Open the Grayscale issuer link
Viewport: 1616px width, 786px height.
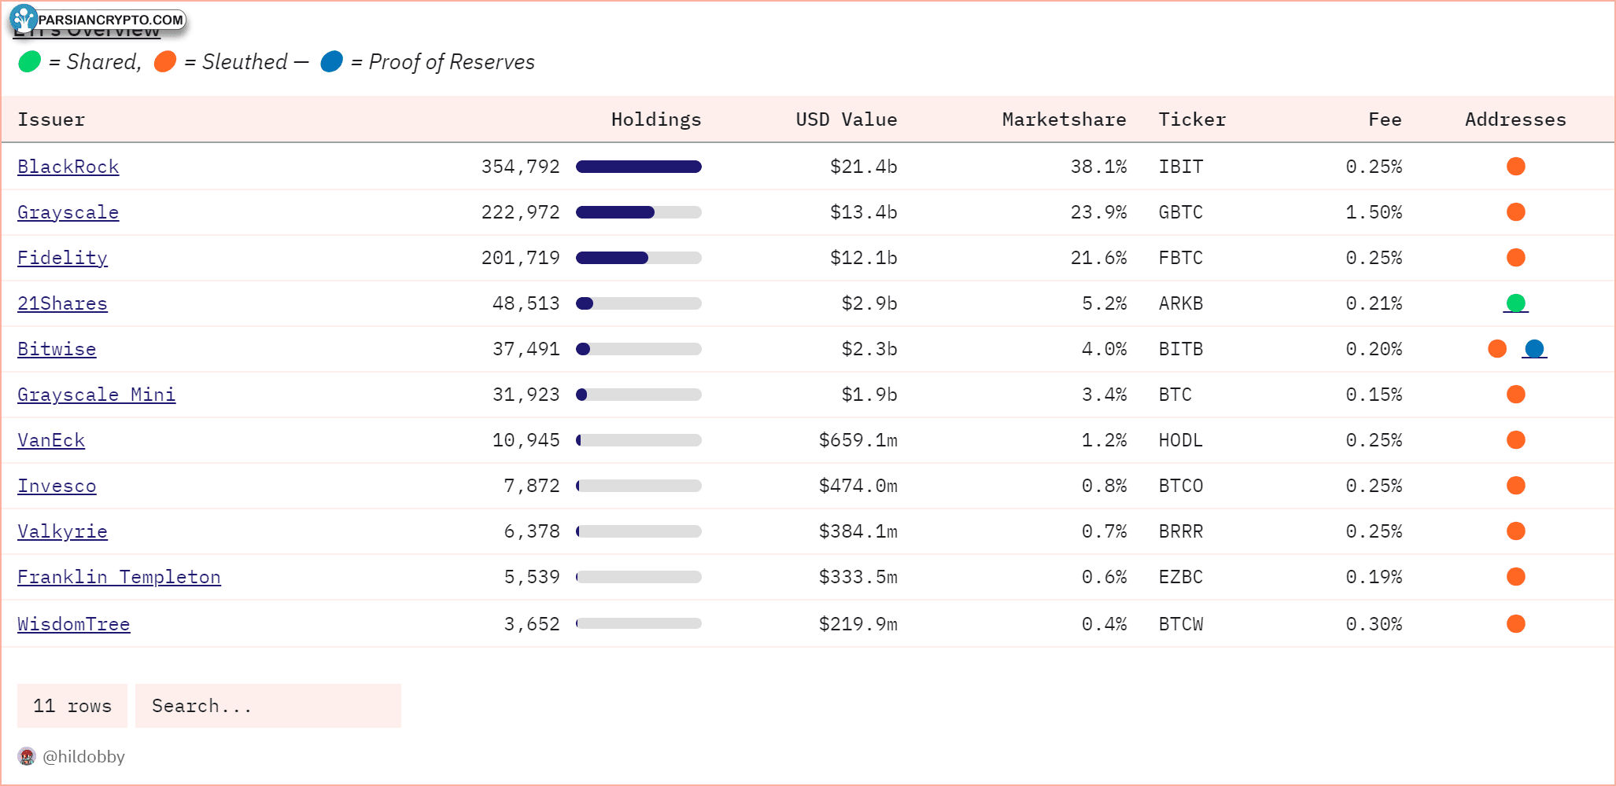(x=68, y=212)
